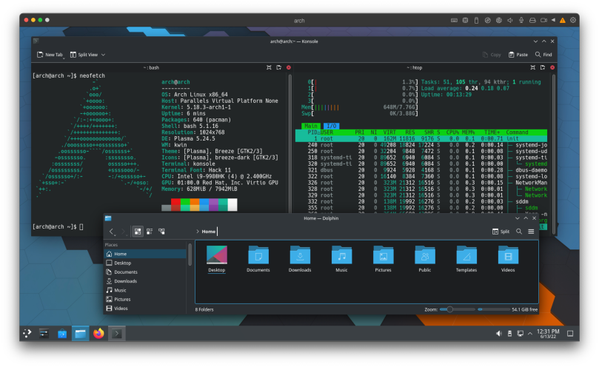This screenshot has height=367, width=599.
Task: Switch to htop Main tab
Action: click(x=310, y=126)
